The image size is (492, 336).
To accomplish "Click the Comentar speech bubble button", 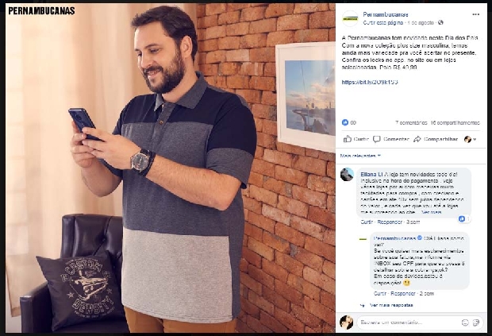I will point(391,139).
